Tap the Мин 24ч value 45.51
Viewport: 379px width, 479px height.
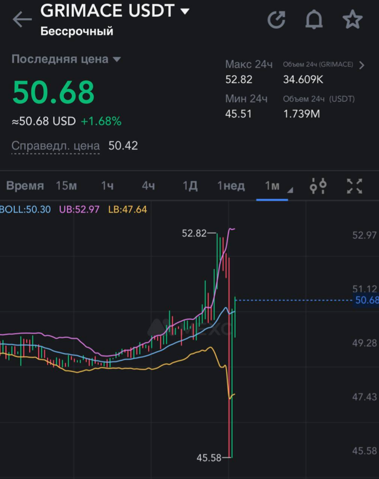point(238,114)
